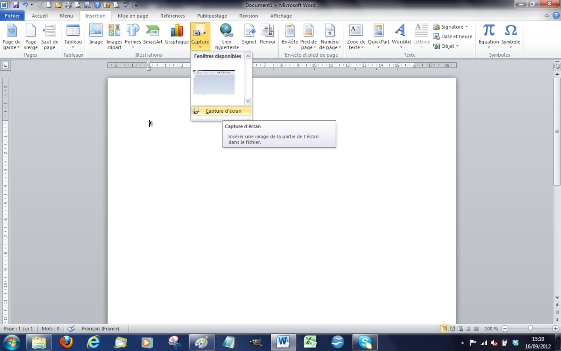The width and height of the screenshot is (561, 351).
Task: Insert a Renvoi cross-reference
Action: pyautogui.click(x=267, y=34)
